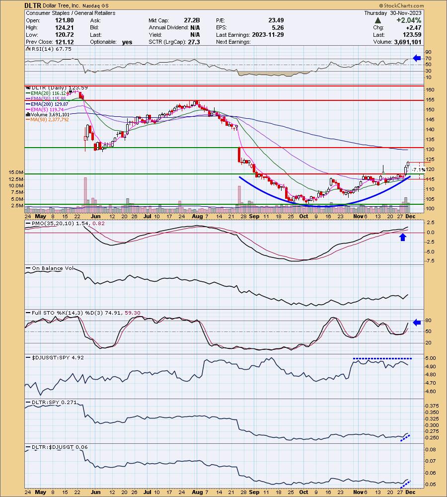Select the Prev Close value 121.12
Viewport: 447px width, 497px height.
point(64,42)
